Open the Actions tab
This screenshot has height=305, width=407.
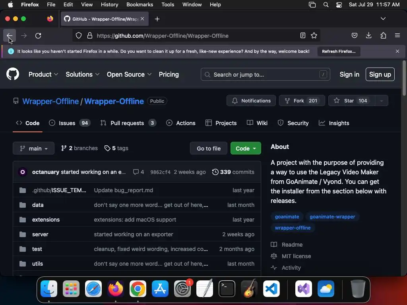point(181,123)
